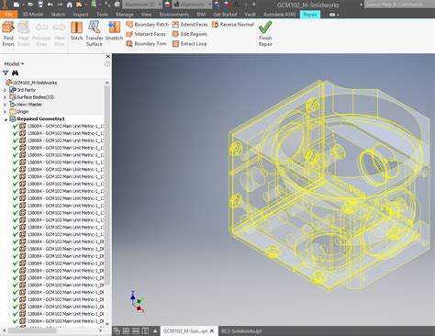Open the Get Started tab
Screen dimensions: 435x336
(x=225, y=15)
